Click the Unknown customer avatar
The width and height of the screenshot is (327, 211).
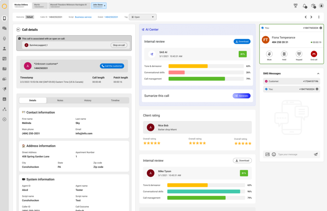click(27, 66)
